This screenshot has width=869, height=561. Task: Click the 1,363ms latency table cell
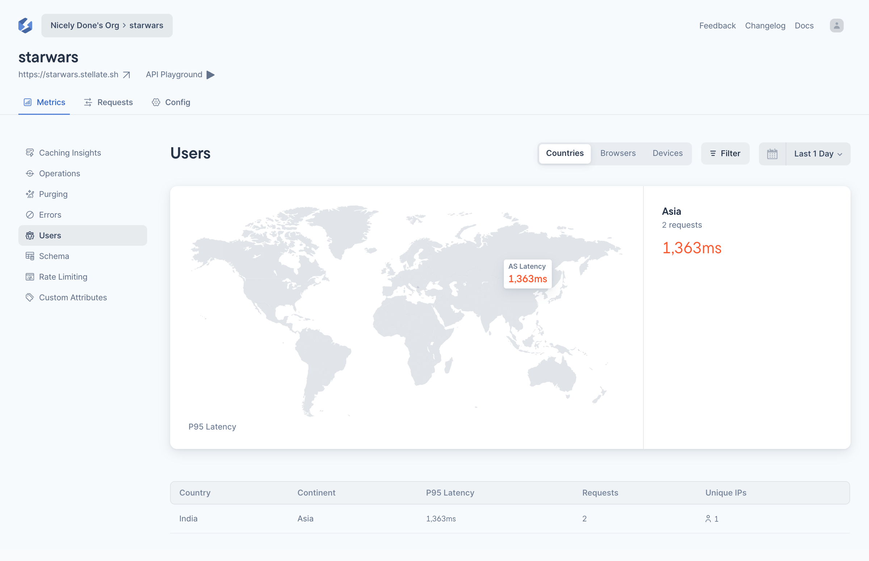441,519
